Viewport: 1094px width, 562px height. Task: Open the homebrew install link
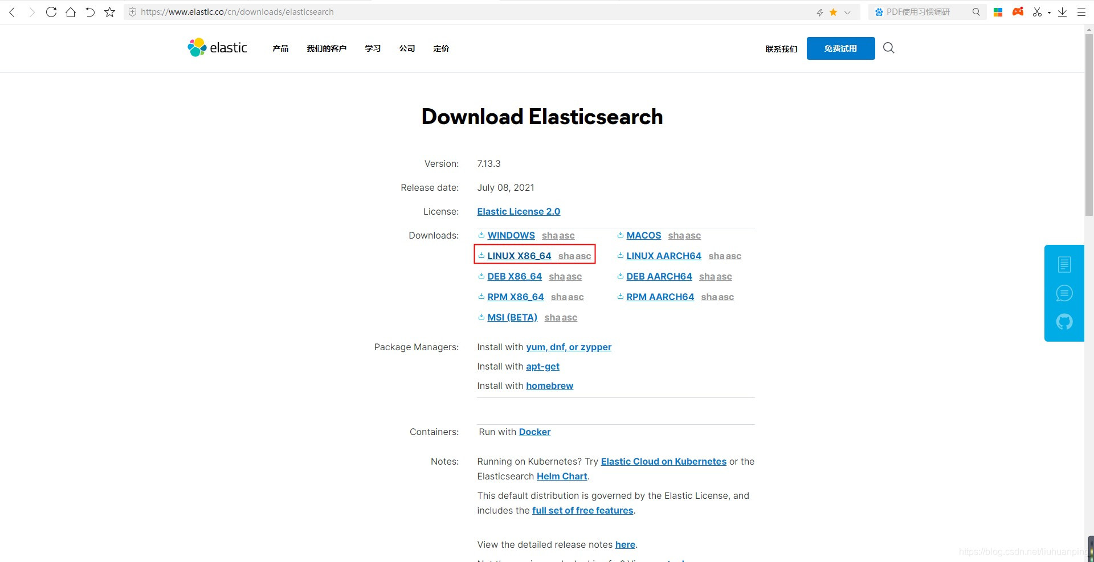549,385
